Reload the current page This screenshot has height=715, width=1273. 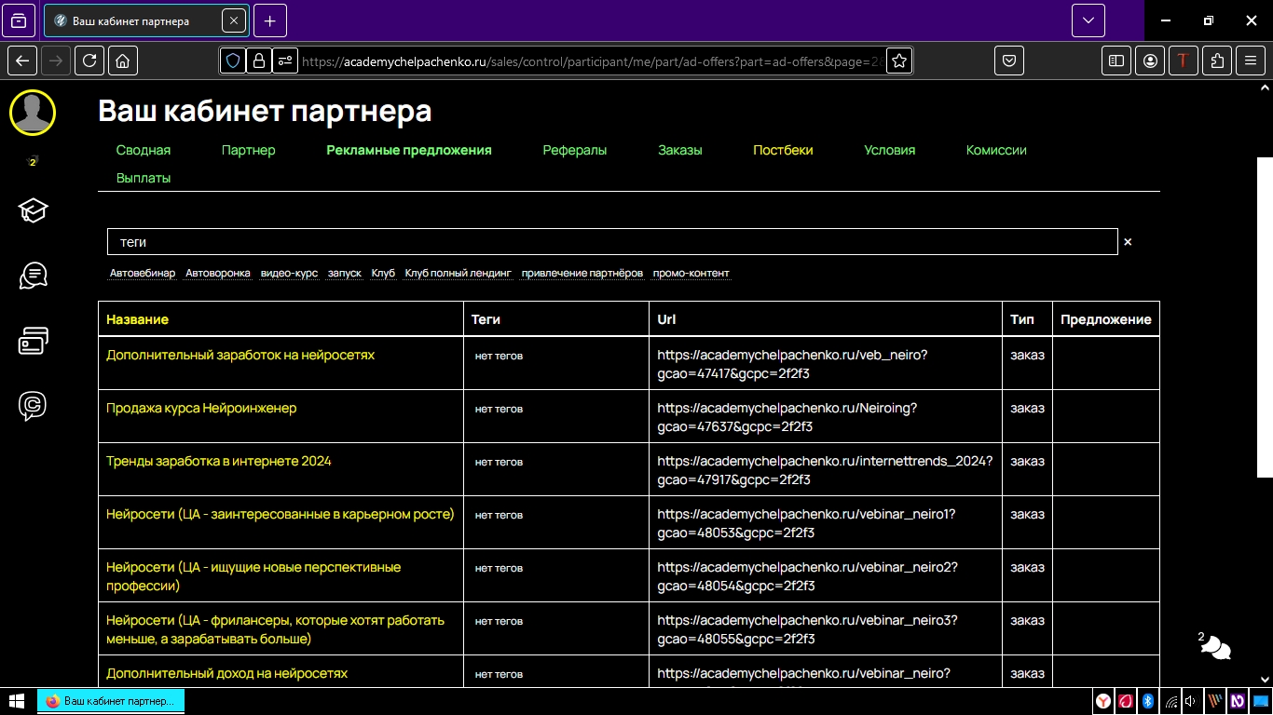pos(89,61)
